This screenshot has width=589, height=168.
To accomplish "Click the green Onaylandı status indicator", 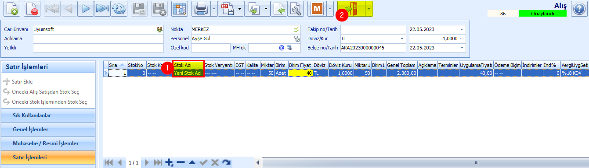I will 542,14.
